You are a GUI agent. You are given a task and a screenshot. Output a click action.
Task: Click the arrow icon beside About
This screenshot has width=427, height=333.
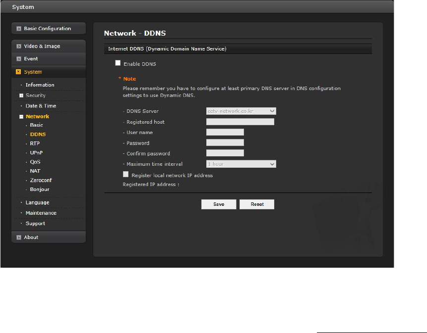(19, 238)
